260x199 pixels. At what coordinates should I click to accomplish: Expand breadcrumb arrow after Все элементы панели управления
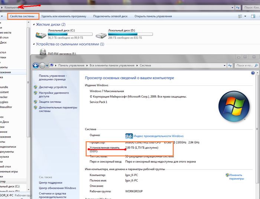(137, 65)
